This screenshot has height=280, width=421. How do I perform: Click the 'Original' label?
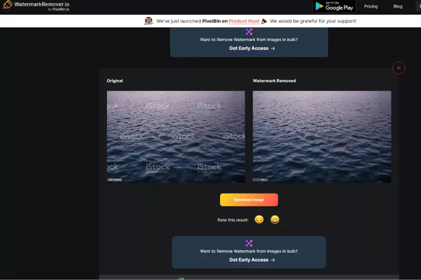115,81
